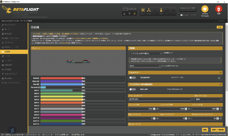Click the Baro sensor icon

click(161, 10)
